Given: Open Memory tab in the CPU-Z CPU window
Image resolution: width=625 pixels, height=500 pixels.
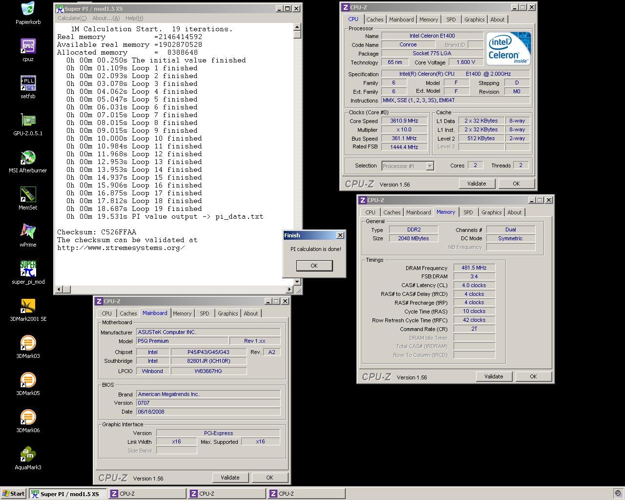Looking at the screenshot, I should click(428, 20).
